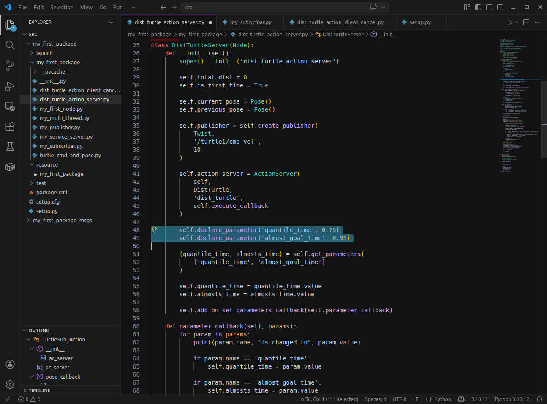Open the notifications bell
This screenshot has width=547, height=404.
539,399
